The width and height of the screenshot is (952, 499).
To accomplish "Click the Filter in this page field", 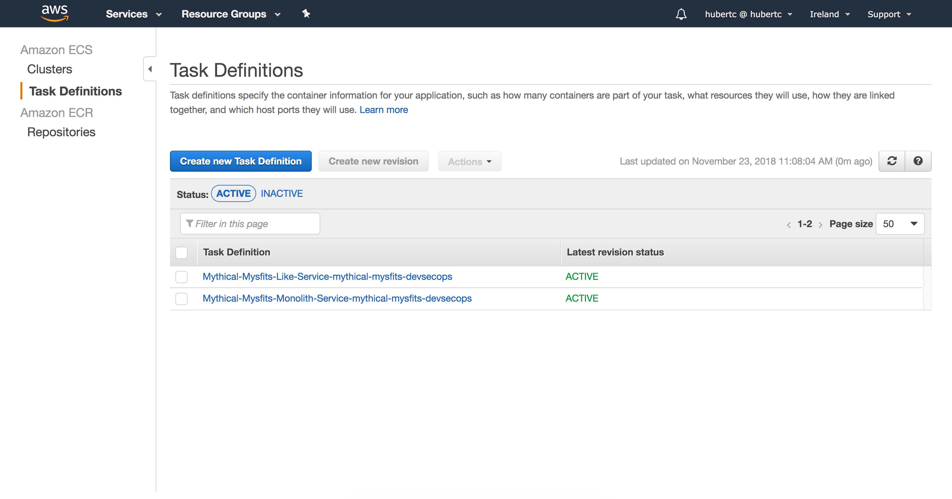I will pyautogui.click(x=250, y=224).
